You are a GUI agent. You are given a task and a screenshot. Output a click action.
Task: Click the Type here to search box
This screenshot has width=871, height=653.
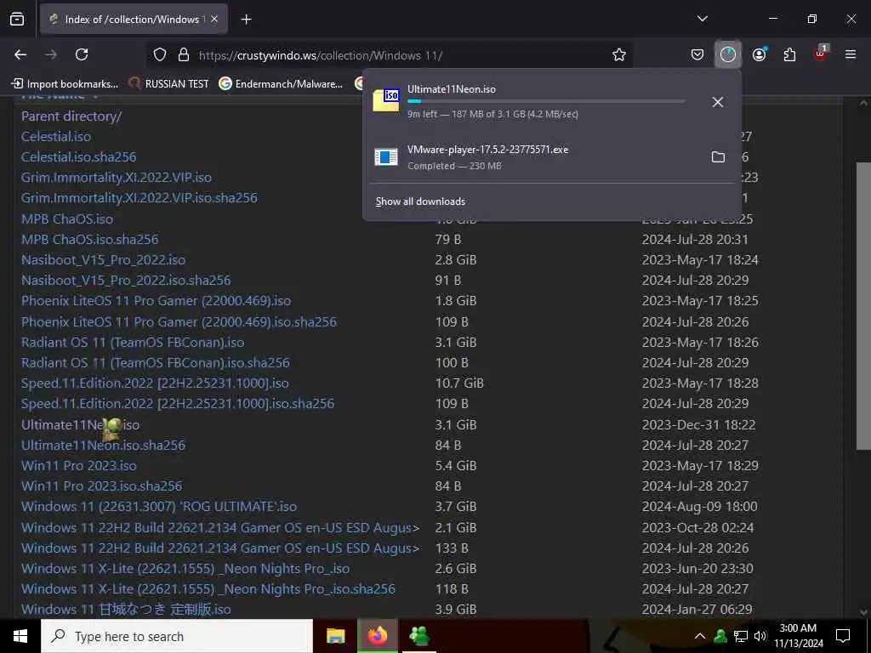click(x=177, y=636)
